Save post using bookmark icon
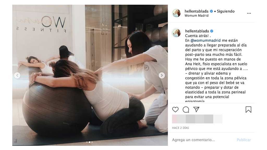Viewport: 267px width, 150px height. click(x=248, y=110)
